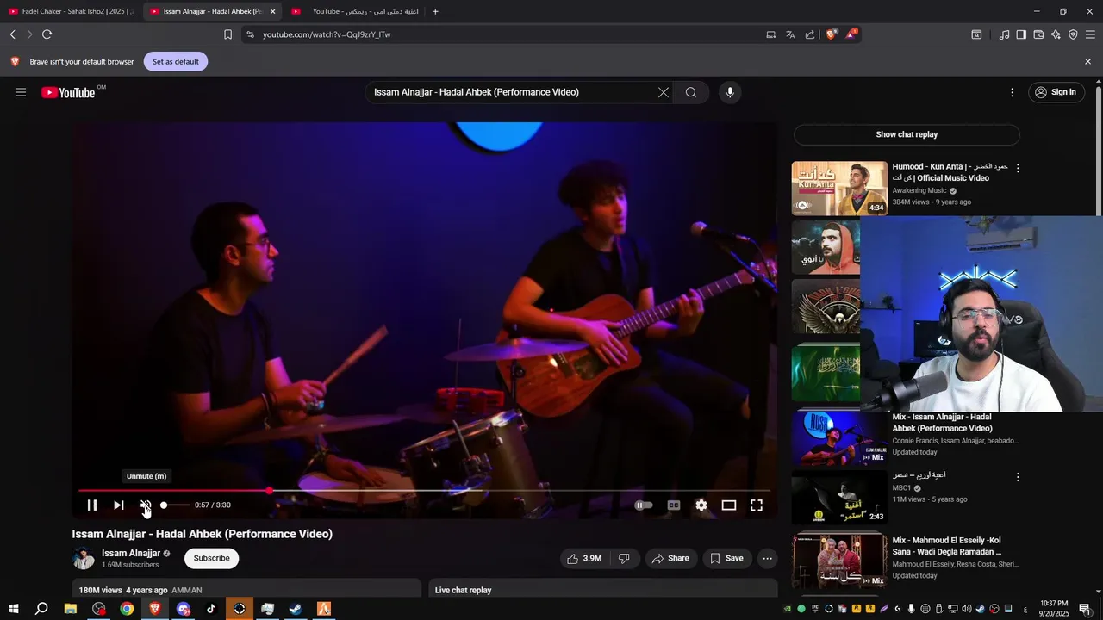The width and height of the screenshot is (1103, 620).
Task: Open Brave media playlist music icon
Action: coord(1004,34)
